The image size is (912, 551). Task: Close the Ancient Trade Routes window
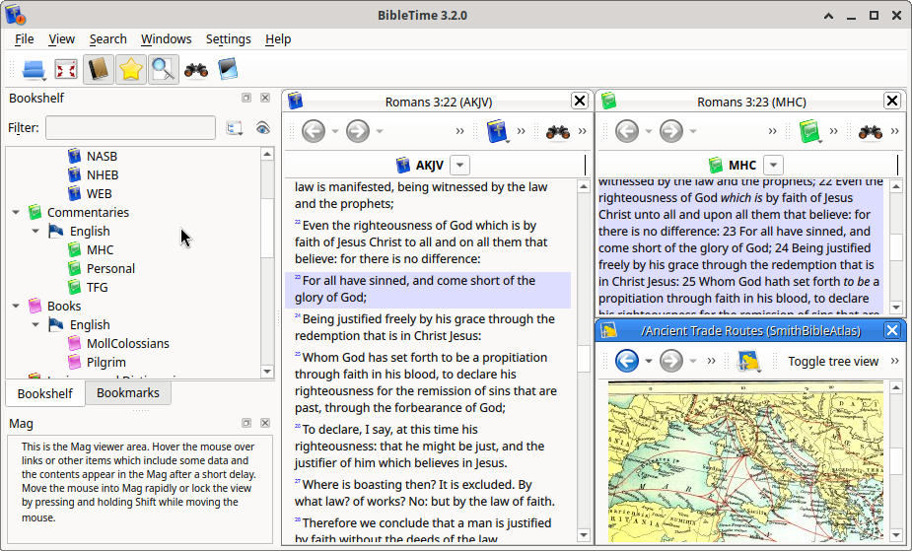click(892, 331)
